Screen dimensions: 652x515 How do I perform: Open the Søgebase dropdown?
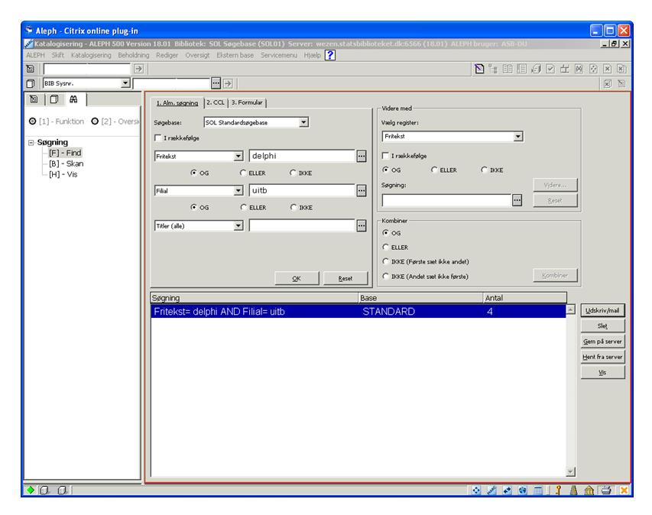click(303, 121)
